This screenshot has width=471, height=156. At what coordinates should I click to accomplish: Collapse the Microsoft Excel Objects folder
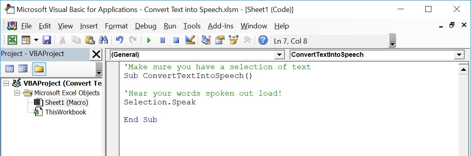click(x=17, y=93)
